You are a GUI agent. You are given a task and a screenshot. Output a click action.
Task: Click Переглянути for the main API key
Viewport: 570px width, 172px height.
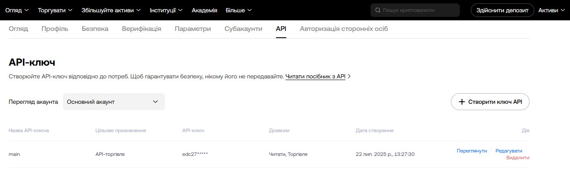pos(472,151)
